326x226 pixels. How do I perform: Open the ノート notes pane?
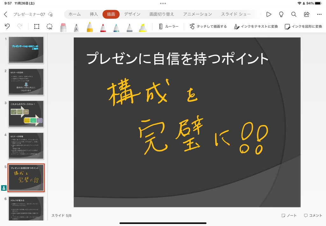pos(289,216)
